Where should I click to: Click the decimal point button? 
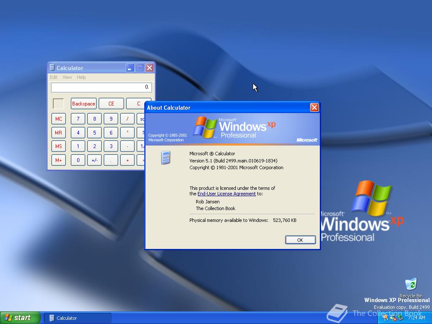coord(111,160)
